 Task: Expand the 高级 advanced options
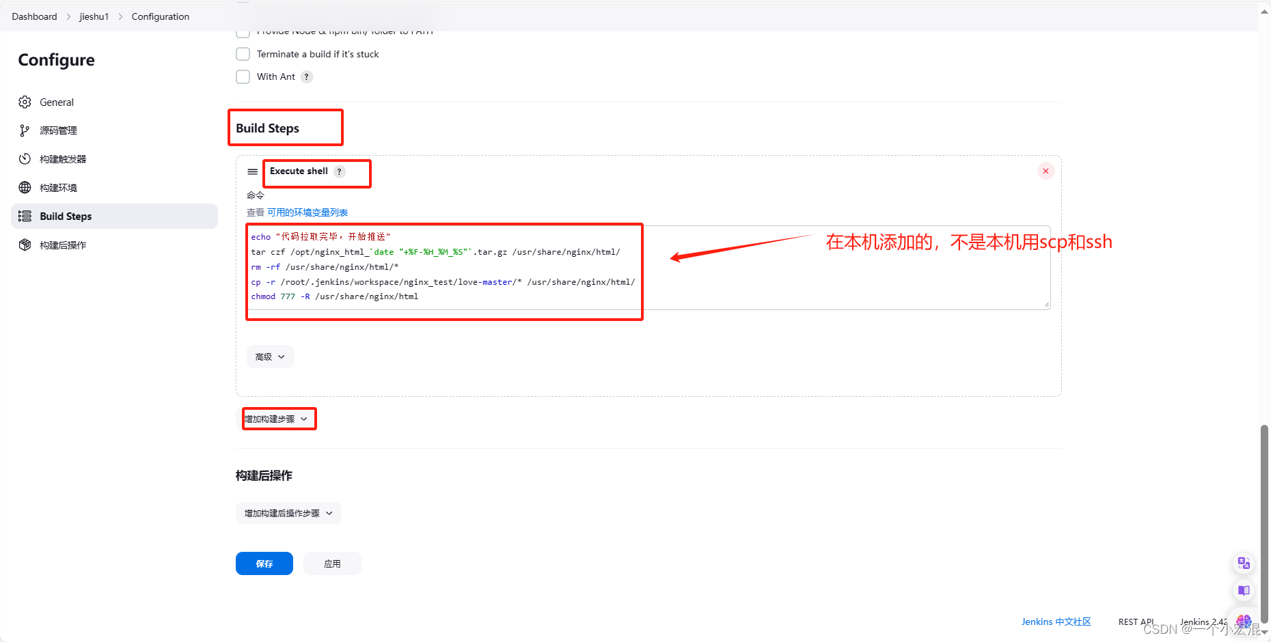tap(270, 356)
